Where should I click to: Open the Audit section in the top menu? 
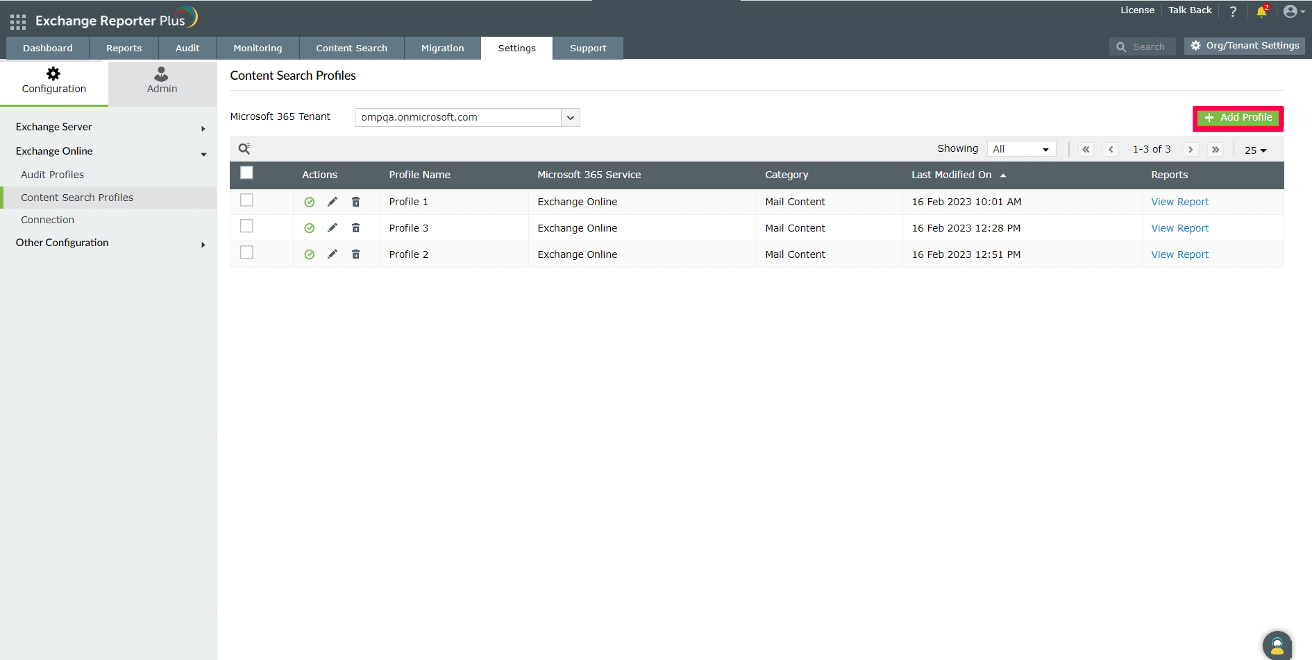(x=187, y=48)
